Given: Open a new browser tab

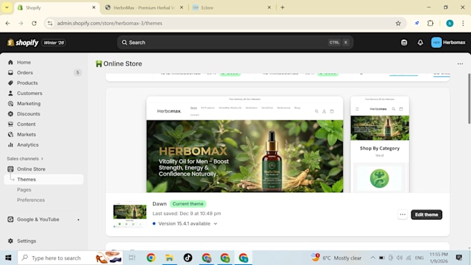Looking at the screenshot, I should (283, 8).
